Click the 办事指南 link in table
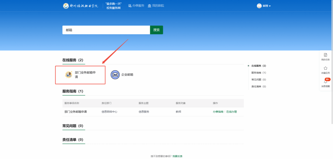Viewport: 333px width, 159px height. pyautogui.click(x=218, y=112)
